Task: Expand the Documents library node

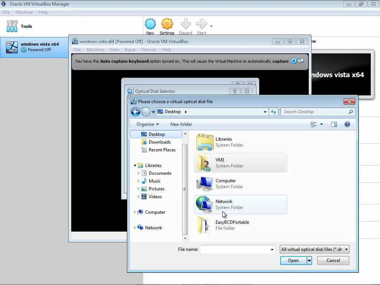Action: [138, 173]
